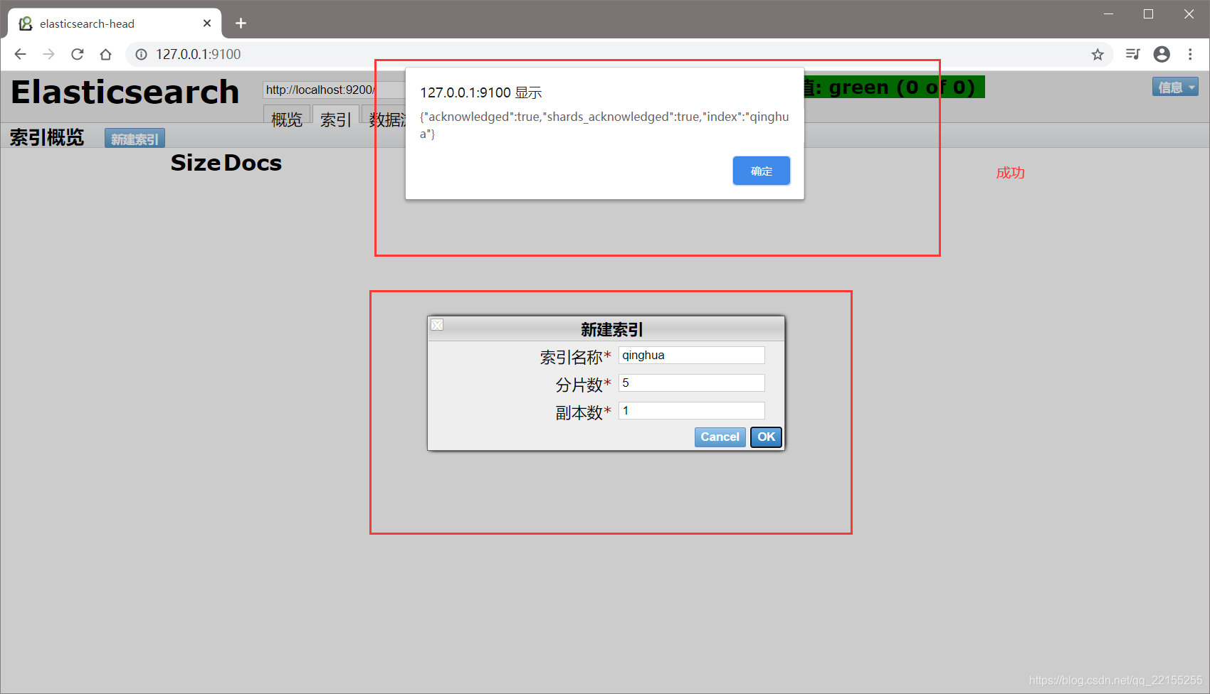
Task: Click Cancel in 新建索引 dialog
Action: coord(720,437)
